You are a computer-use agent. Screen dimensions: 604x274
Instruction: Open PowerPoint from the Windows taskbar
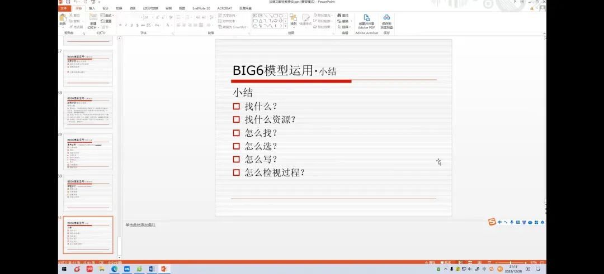coord(164,269)
